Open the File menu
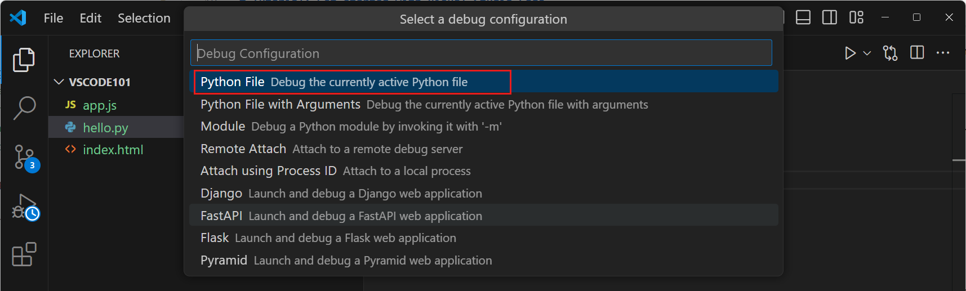Screen dimensions: 966x291 pyautogui.click(x=54, y=18)
